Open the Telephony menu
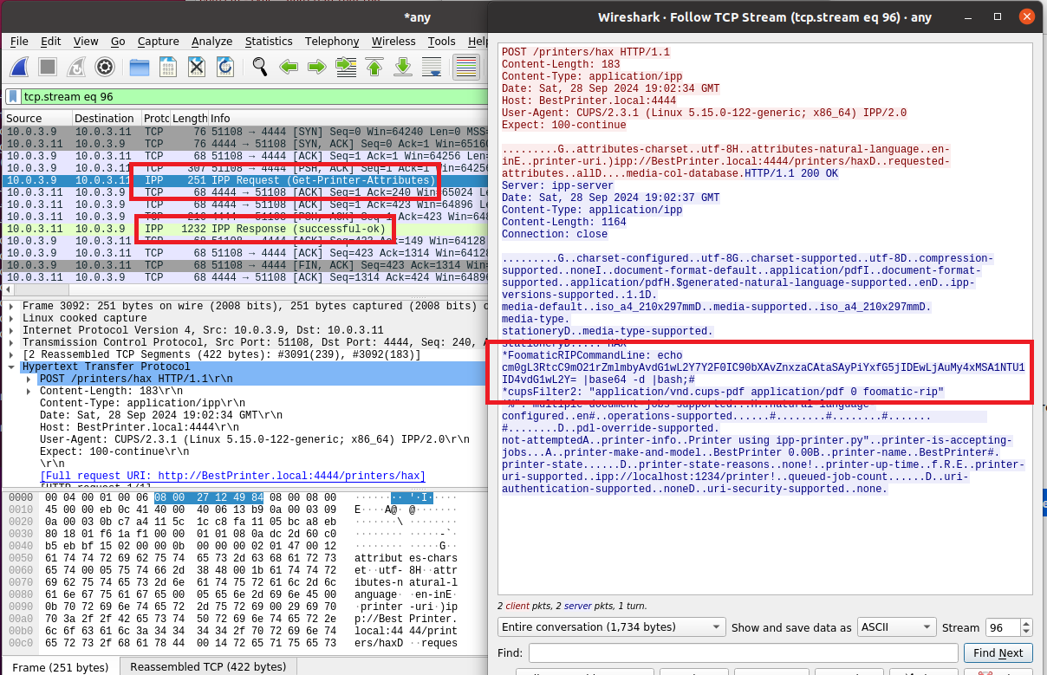 click(x=332, y=41)
